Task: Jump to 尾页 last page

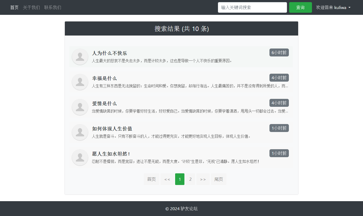Action: tap(218, 179)
